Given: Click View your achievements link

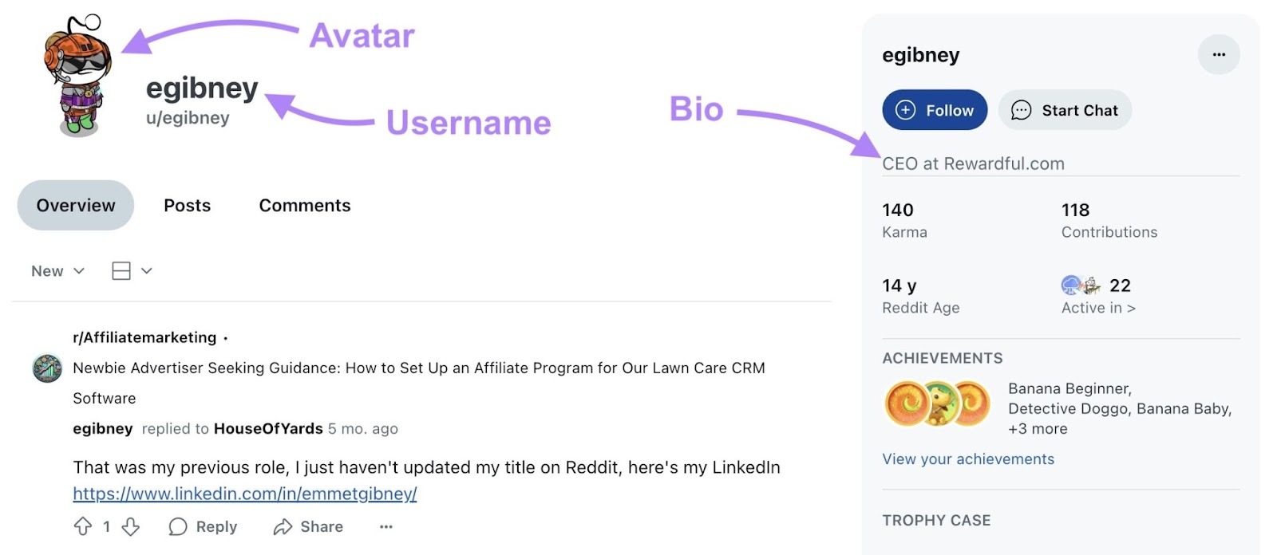Looking at the screenshot, I should 967,459.
